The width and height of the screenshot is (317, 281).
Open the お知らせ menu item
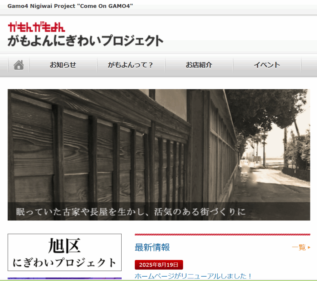point(63,65)
